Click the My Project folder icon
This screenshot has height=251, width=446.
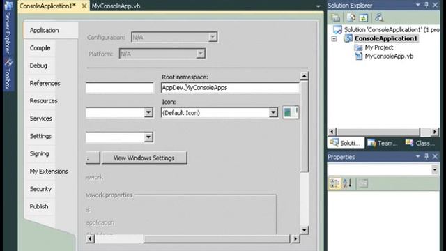tap(358, 47)
